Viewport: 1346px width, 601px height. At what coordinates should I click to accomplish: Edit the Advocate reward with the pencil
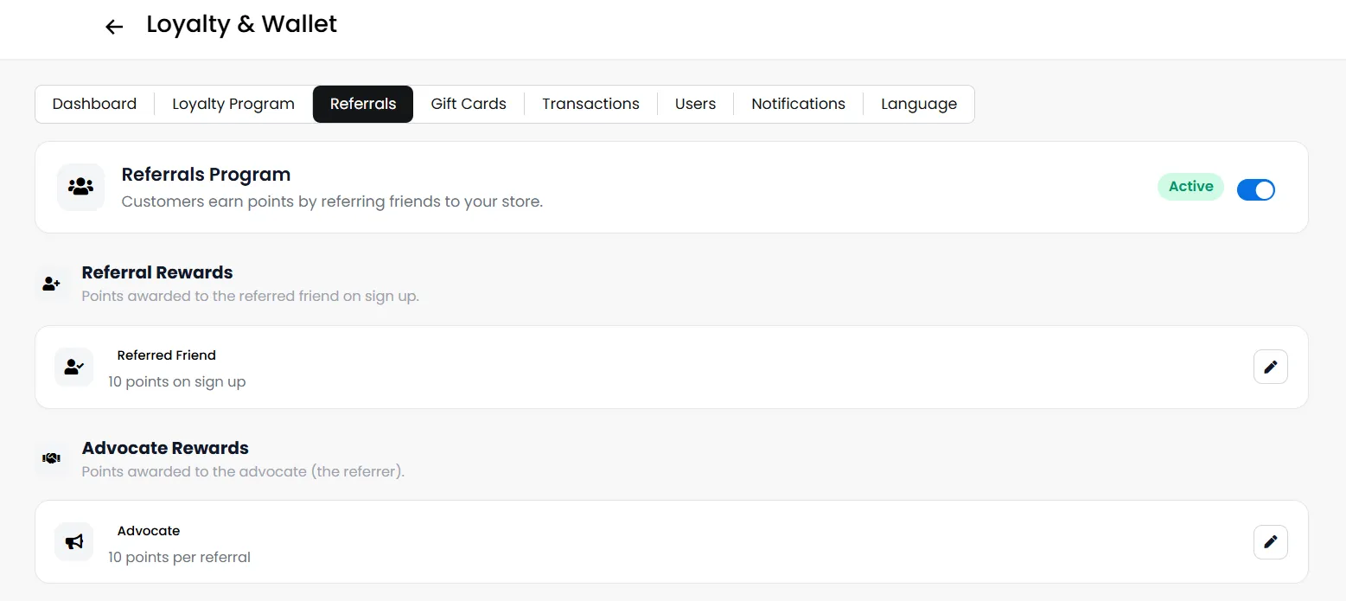point(1270,542)
